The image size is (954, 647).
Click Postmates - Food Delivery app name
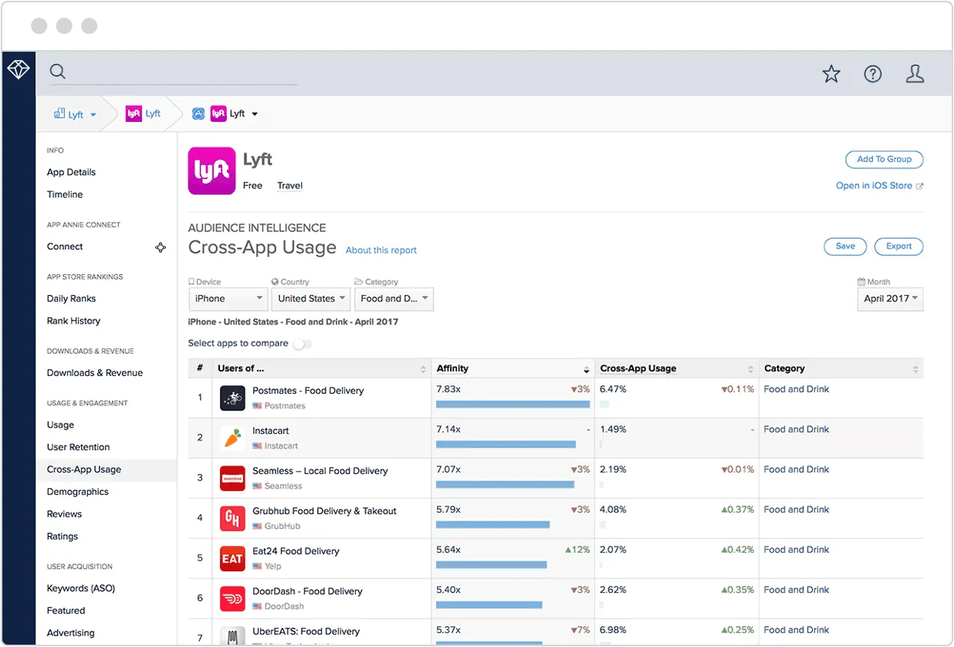308,391
